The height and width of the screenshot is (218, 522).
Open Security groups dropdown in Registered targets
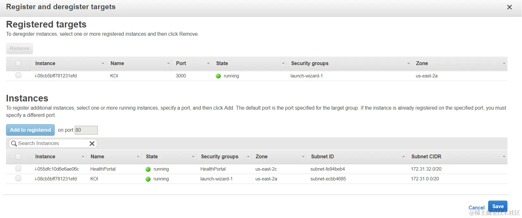(x=408, y=64)
